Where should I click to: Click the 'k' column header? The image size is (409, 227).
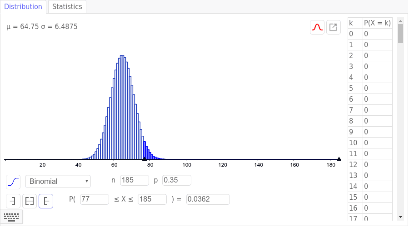pyautogui.click(x=355, y=23)
